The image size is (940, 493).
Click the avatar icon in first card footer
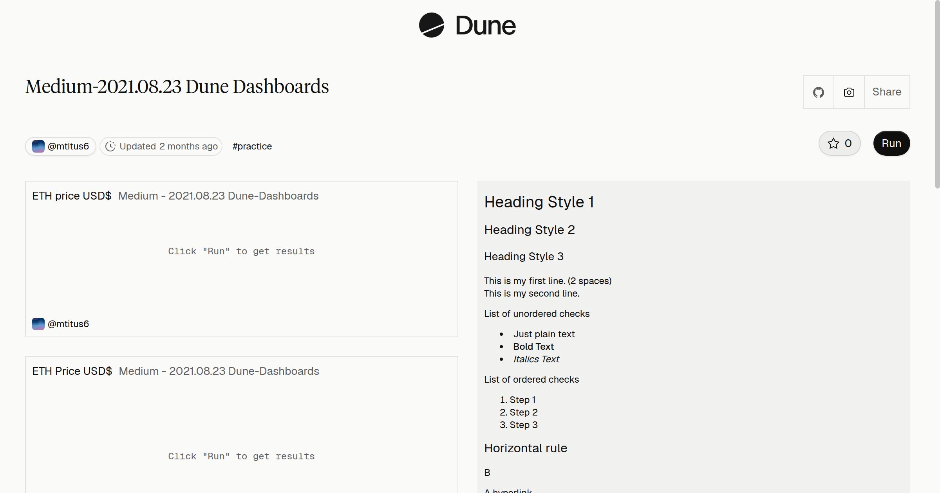coord(38,324)
